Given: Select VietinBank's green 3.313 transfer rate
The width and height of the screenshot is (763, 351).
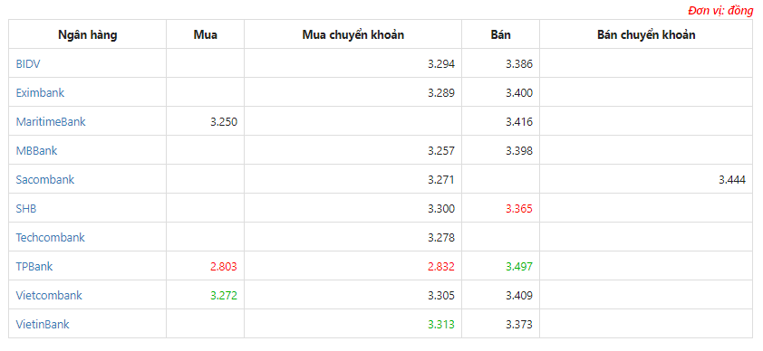Looking at the screenshot, I should [441, 324].
